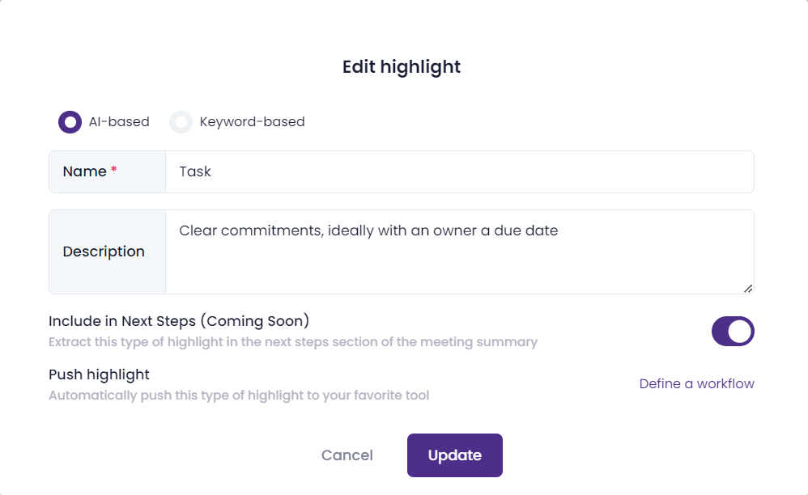The image size is (808, 495).
Task: Click the "AI-based" label text
Action: (119, 122)
